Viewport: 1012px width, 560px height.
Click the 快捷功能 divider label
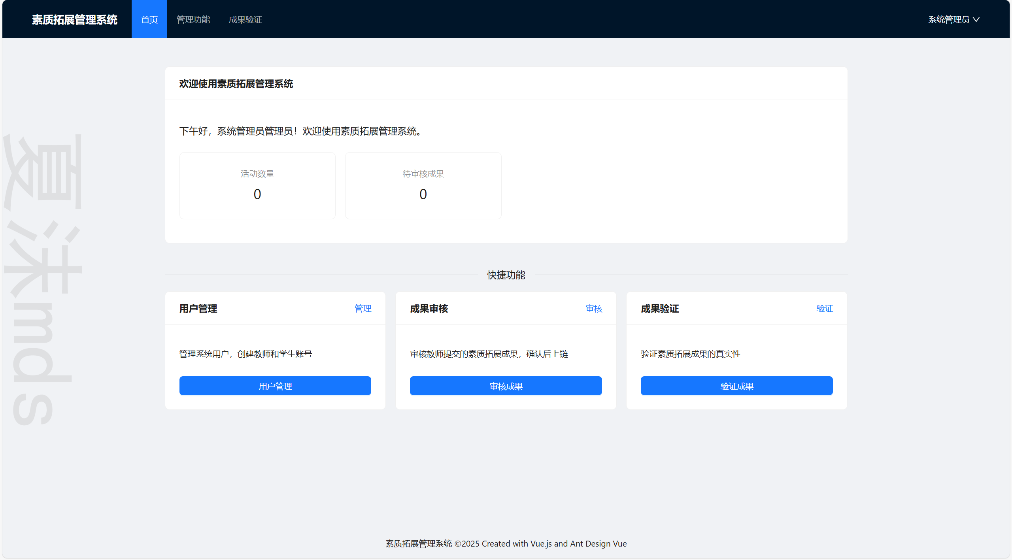point(506,275)
